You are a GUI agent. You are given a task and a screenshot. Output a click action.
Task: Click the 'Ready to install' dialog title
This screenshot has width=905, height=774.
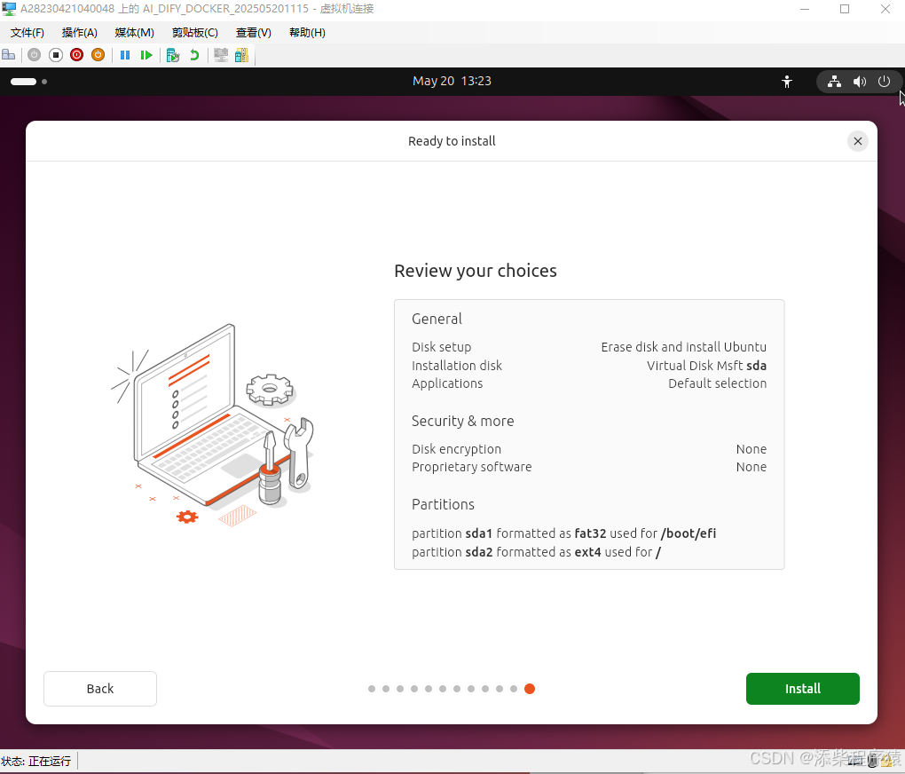[x=452, y=141]
